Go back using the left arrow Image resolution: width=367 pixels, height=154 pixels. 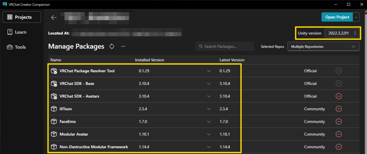[54, 18]
